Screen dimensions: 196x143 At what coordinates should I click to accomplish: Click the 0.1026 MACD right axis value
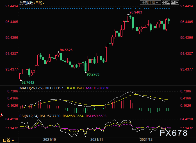click(x=186, y=106)
